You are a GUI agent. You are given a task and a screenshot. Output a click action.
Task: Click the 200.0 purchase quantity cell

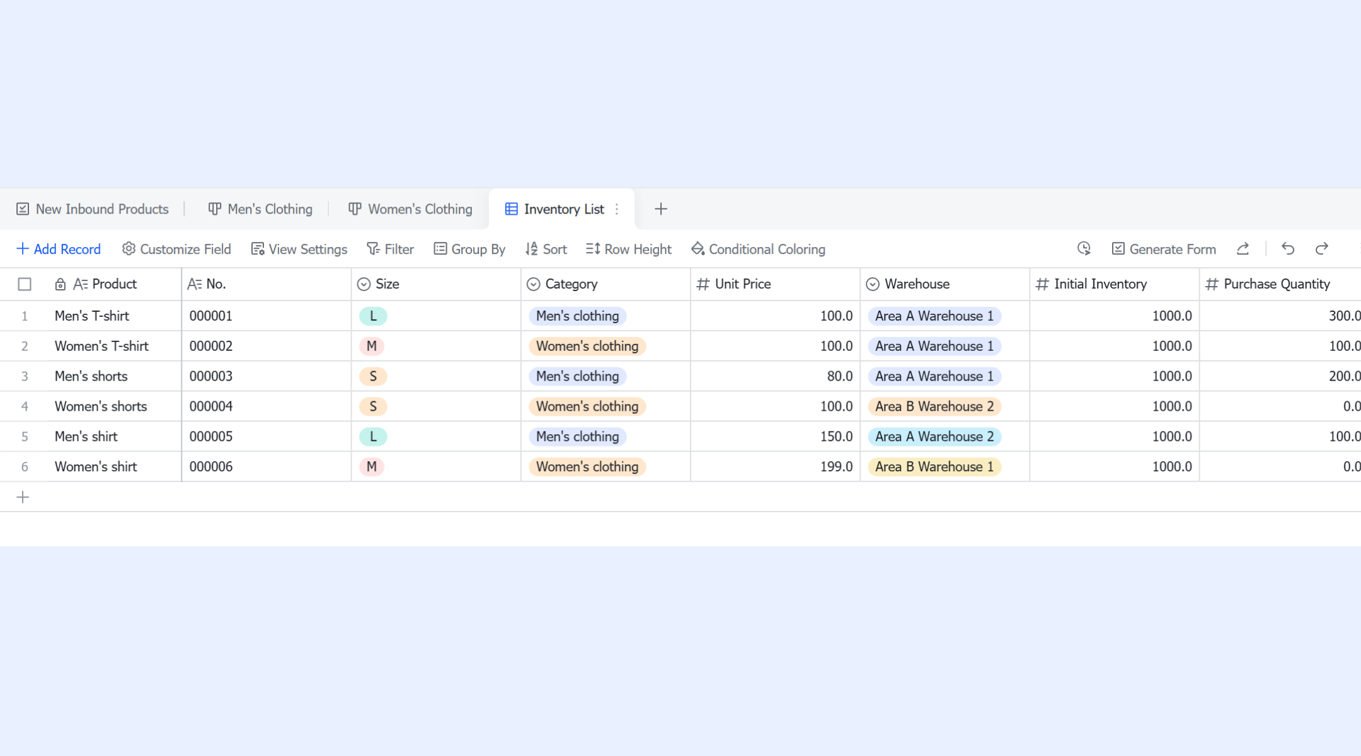click(1280, 377)
